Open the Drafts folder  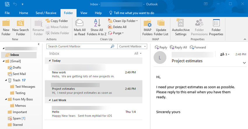pyautogui.click(x=14, y=68)
